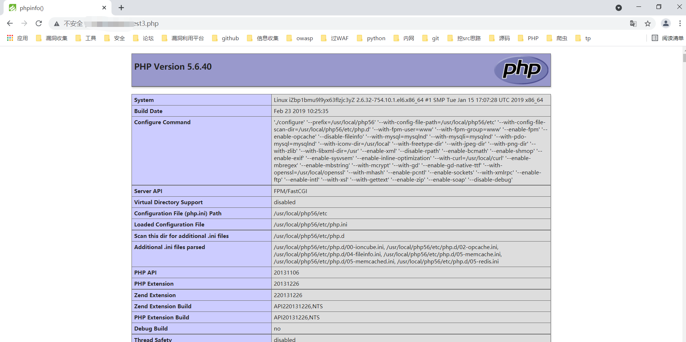This screenshot has height=342, width=686.
Task: Click the Scan this dir for additional .ini files label
Action: click(181, 236)
